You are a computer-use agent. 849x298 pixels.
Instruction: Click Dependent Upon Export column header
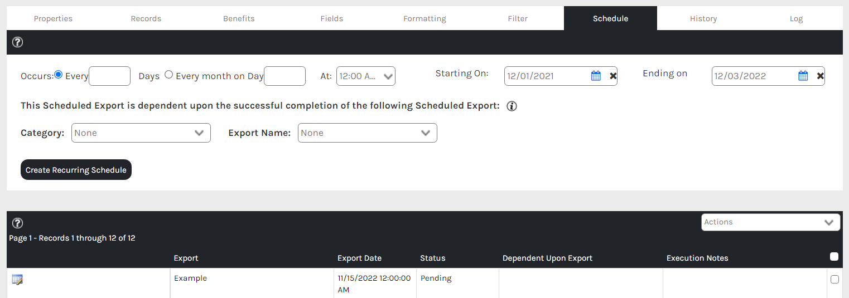click(x=547, y=258)
